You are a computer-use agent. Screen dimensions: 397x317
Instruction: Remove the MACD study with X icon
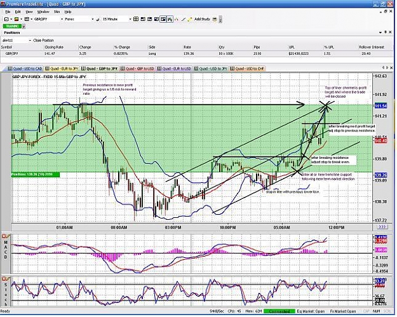(4, 236)
